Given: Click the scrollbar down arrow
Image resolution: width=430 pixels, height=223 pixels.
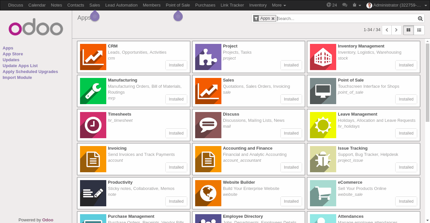Looking at the screenshot, I should click(427, 220).
